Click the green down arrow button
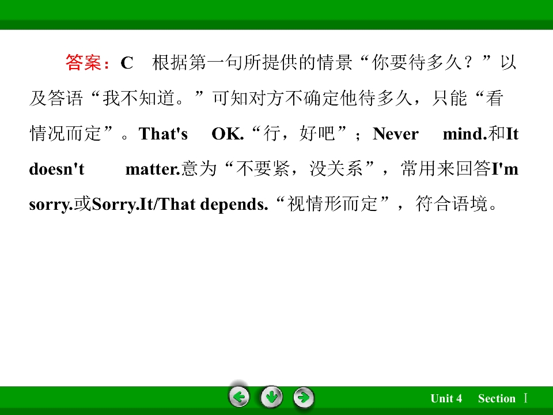 coord(271,397)
